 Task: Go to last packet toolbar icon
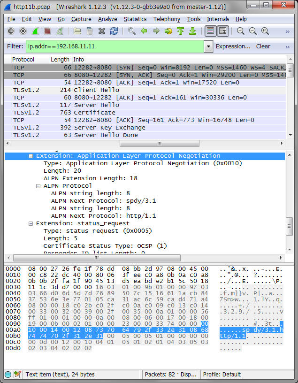pos(192,31)
